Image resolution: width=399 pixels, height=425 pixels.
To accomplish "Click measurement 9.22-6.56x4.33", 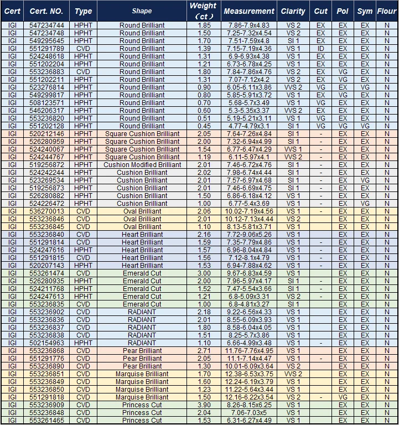I will click(249, 312).
